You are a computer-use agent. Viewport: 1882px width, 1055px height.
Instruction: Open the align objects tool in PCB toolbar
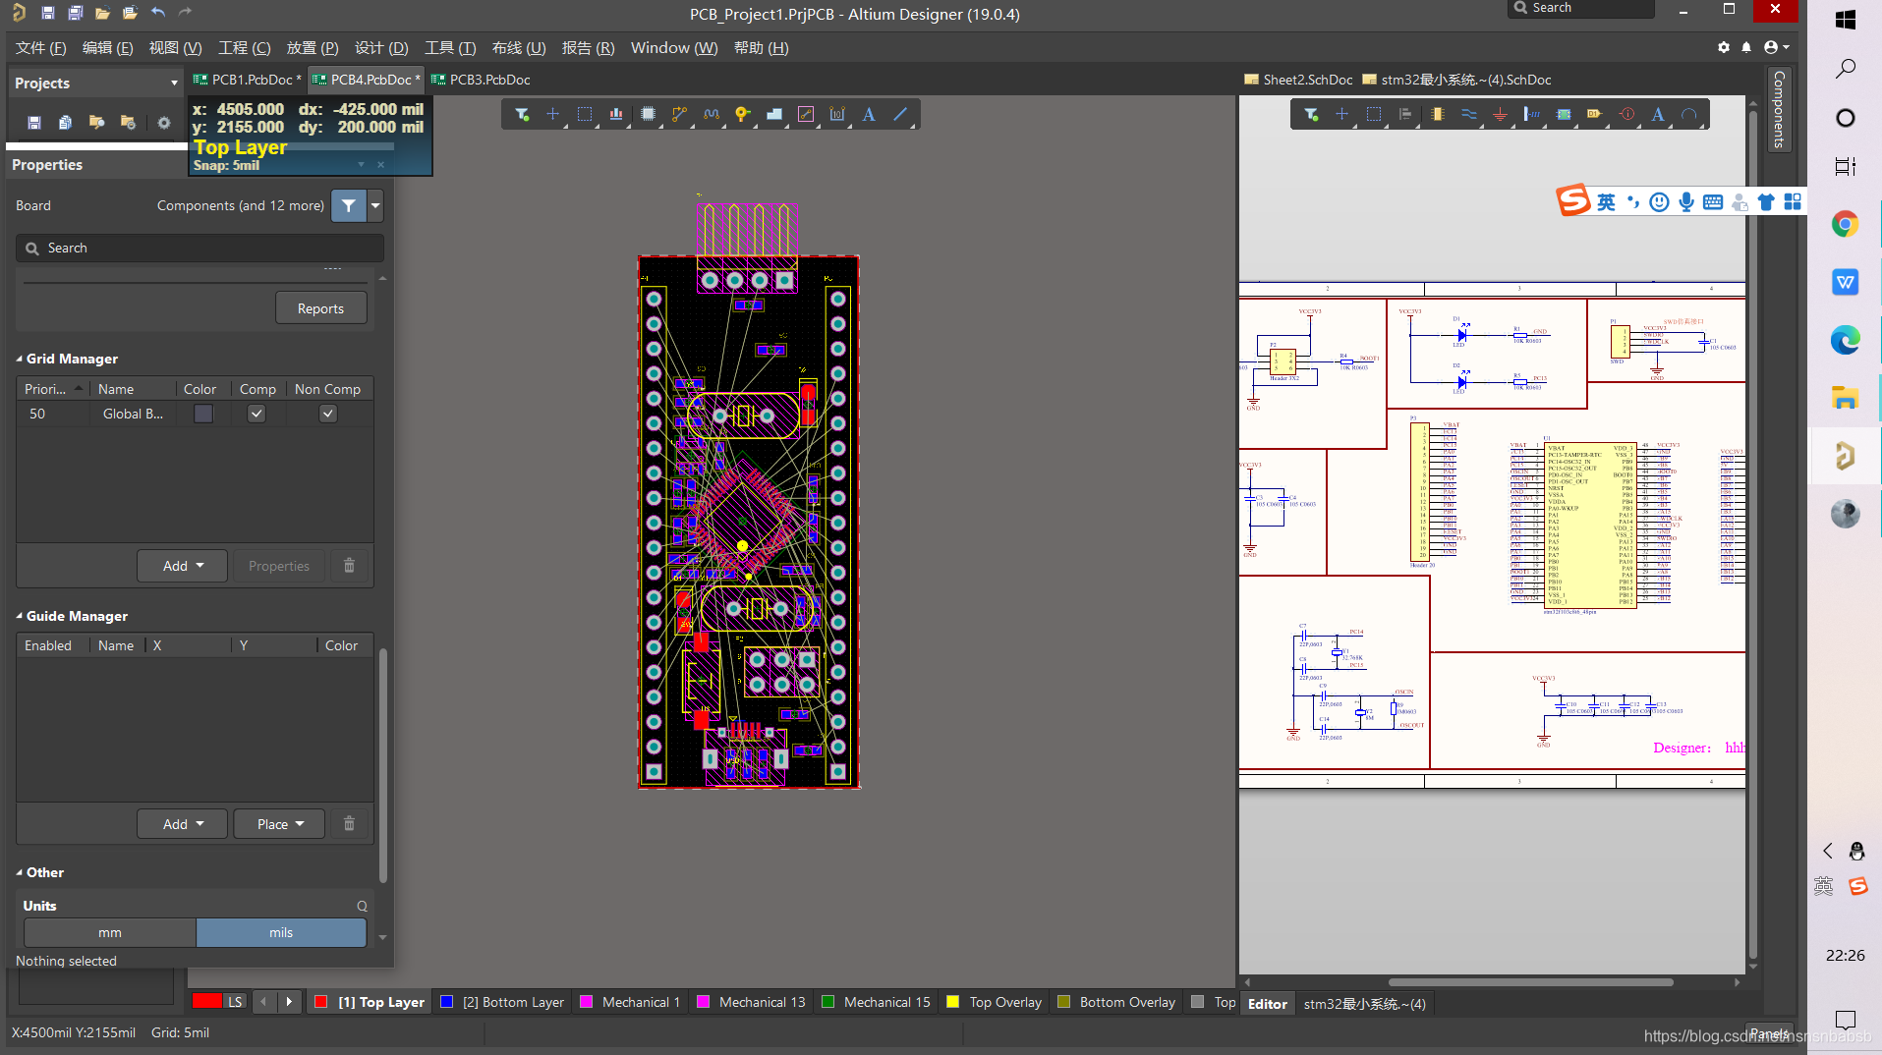pos(616,115)
